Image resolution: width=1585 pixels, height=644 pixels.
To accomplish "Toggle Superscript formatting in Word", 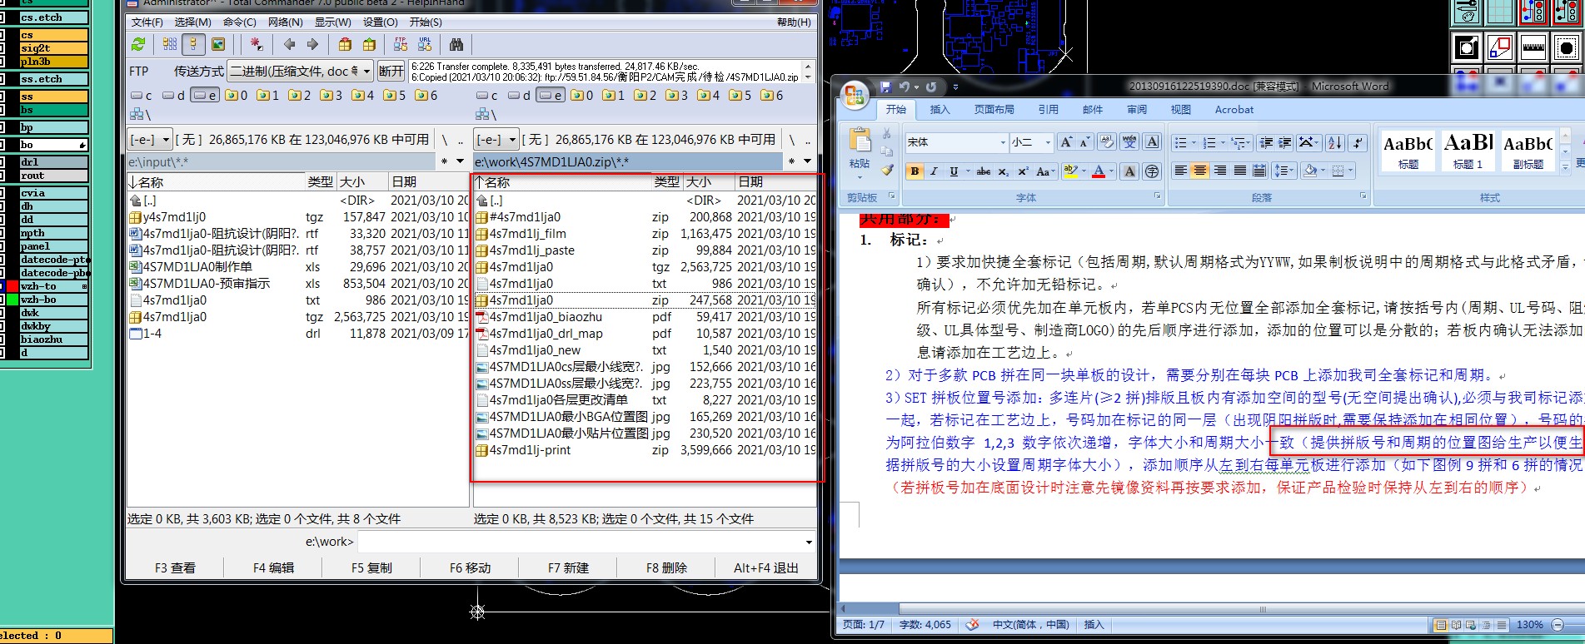I will coord(1024,171).
